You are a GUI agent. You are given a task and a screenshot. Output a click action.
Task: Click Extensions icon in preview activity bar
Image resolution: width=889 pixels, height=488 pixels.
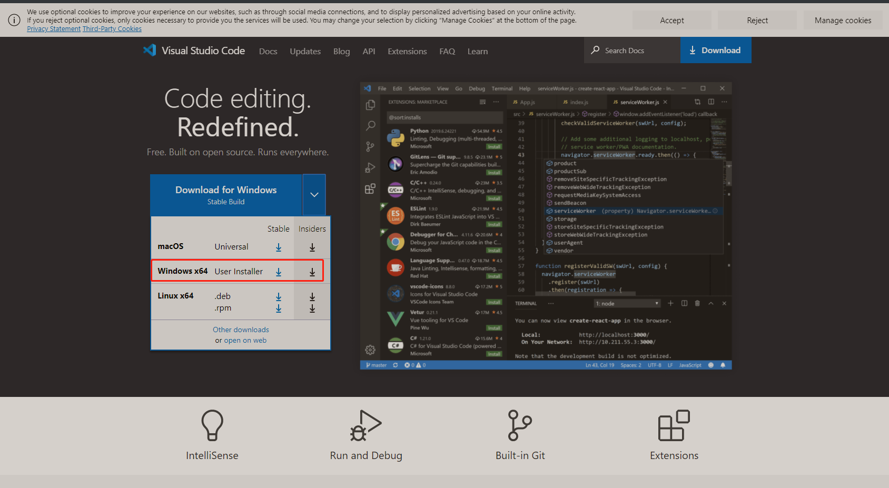[x=370, y=188]
